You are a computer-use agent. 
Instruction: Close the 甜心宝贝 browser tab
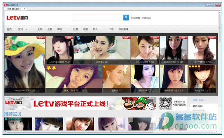pos(25,9)
